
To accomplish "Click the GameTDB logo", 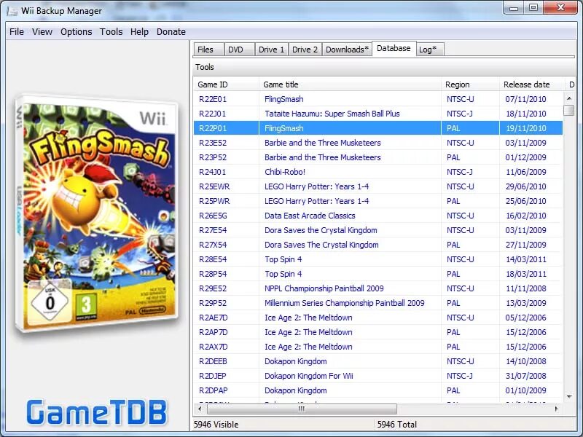I will point(96,412).
